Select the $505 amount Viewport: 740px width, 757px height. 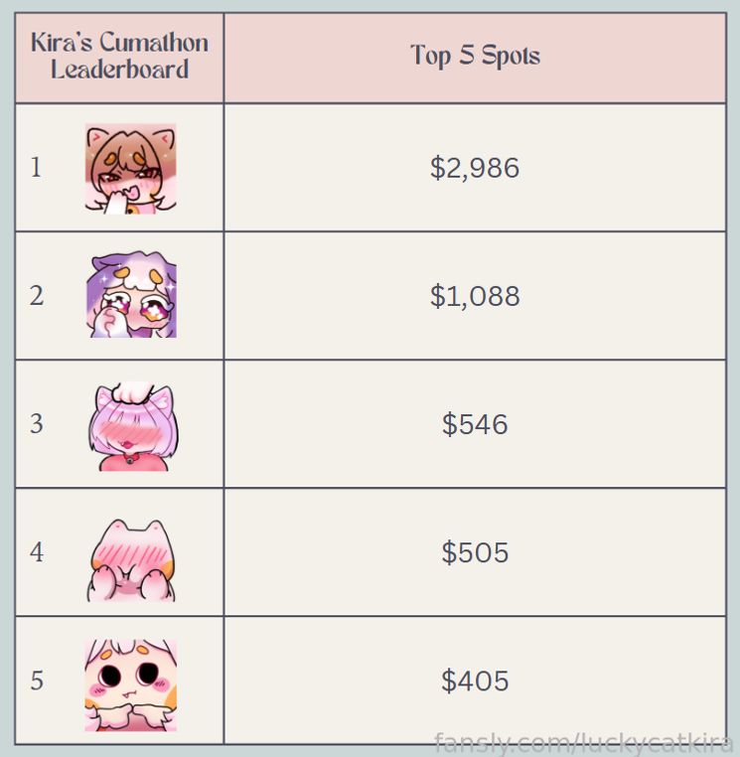(x=475, y=551)
